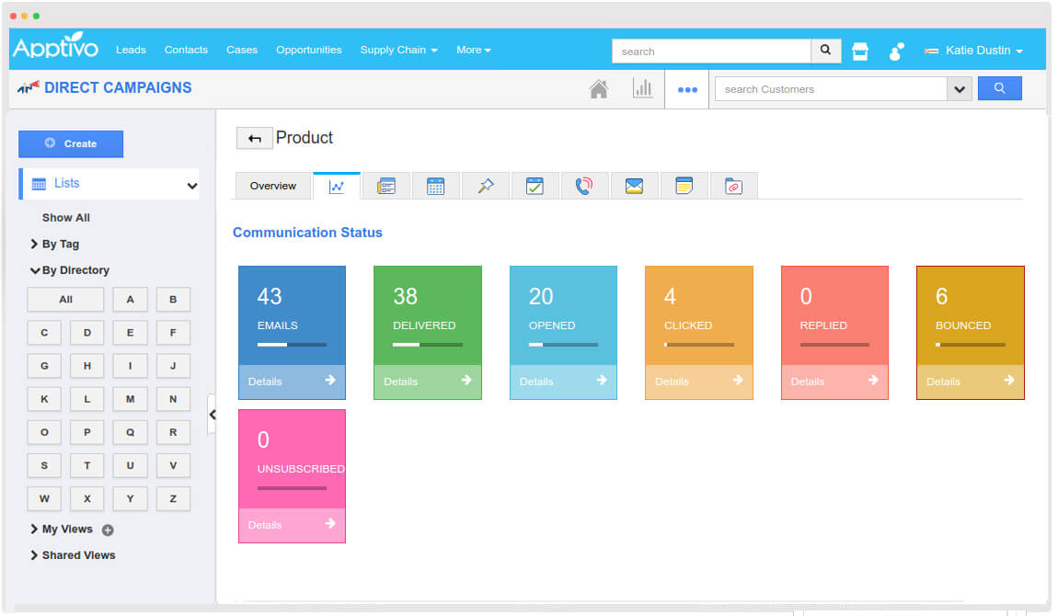Open Opportunities in the top navigation
Image resolution: width=1058 pixels, height=616 pixels.
pos(308,51)
